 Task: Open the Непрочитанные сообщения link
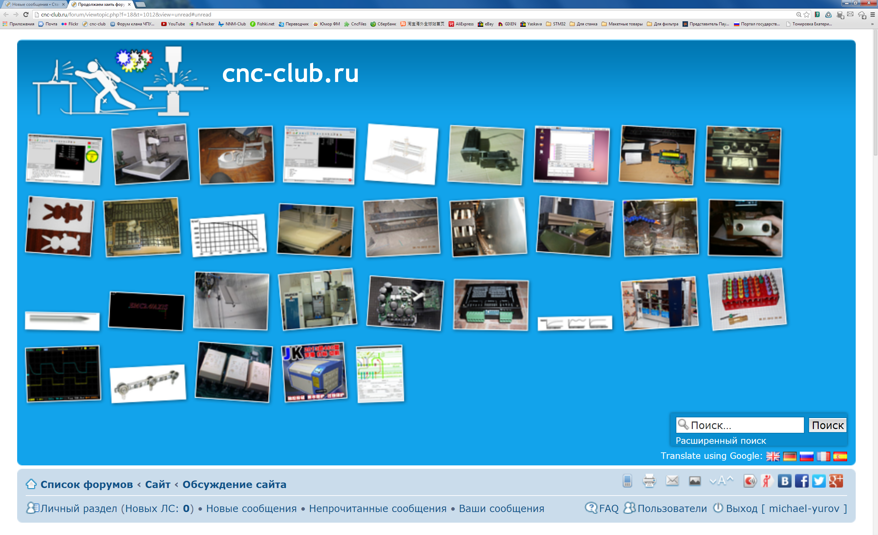pos(377,508)
